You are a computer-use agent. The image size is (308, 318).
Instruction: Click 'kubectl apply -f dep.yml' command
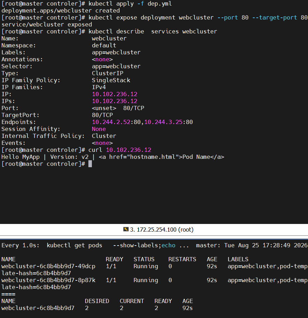click(130, 3)
